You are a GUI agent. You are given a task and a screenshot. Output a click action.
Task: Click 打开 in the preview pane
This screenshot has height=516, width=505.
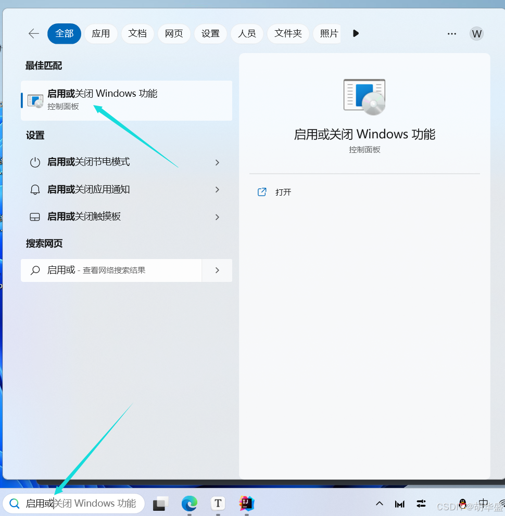pos(283,192)
